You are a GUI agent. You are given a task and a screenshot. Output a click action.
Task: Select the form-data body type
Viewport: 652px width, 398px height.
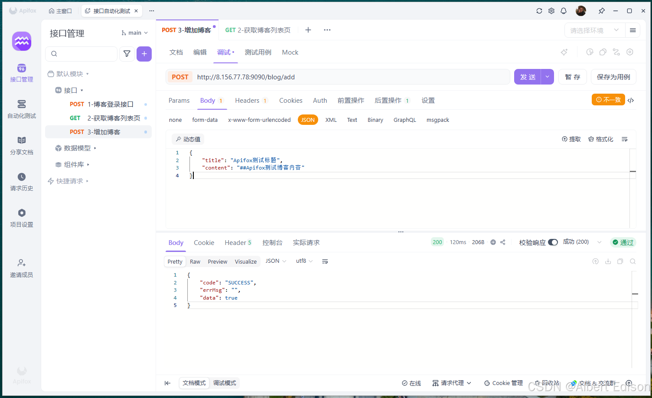coord(205,120)
